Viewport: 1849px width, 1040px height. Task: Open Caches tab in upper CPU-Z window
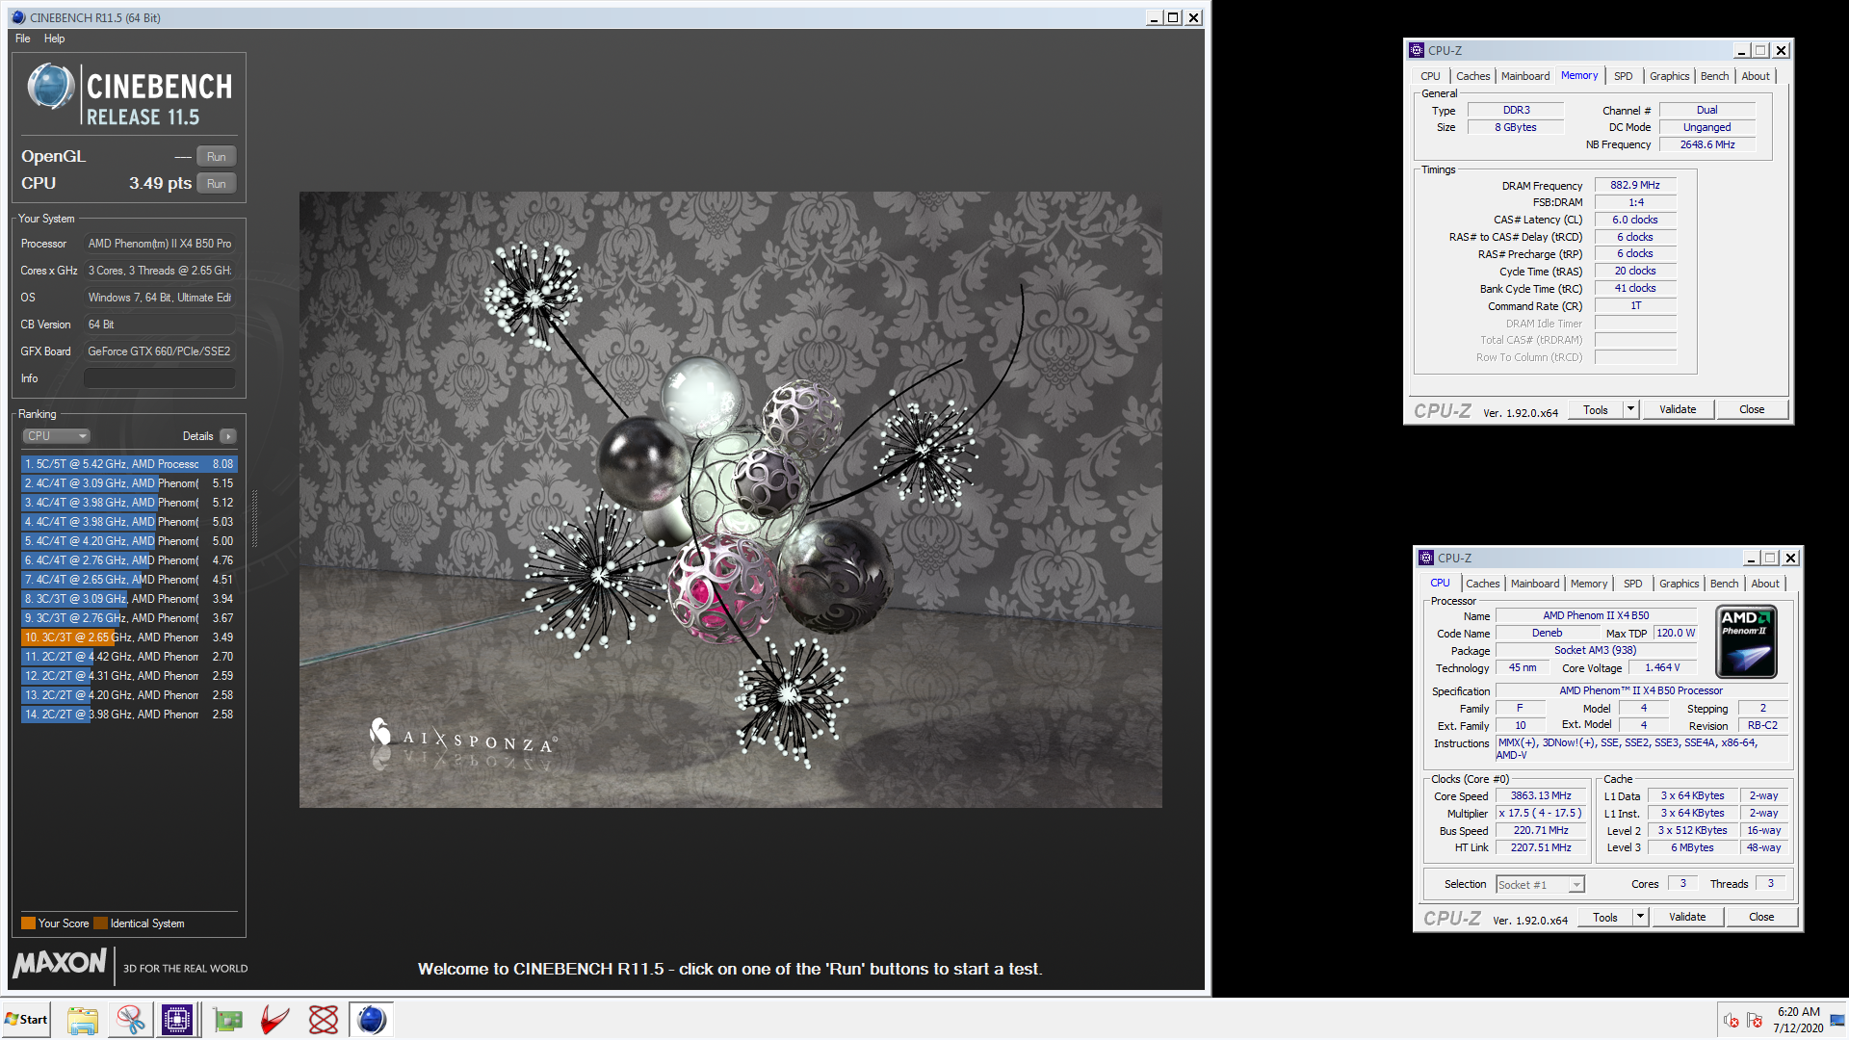click(x=1472, y=76)
